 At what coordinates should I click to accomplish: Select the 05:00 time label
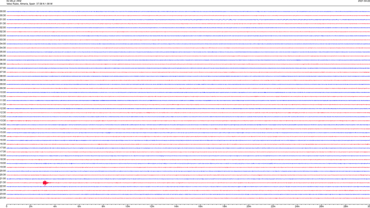(3, 52)
